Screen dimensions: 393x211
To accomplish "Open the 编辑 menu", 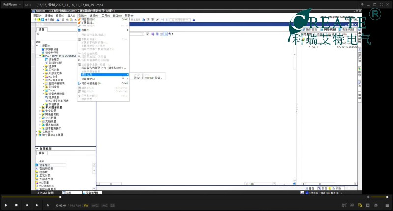I will (x=49, y=16).
